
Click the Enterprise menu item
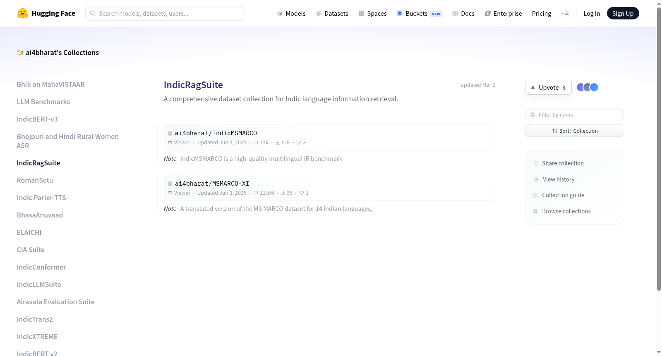click(503, 13)
